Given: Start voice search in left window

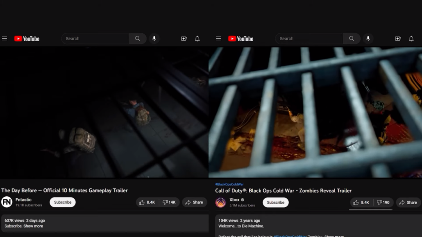Looking at the screenshot, I should point(154,38).
